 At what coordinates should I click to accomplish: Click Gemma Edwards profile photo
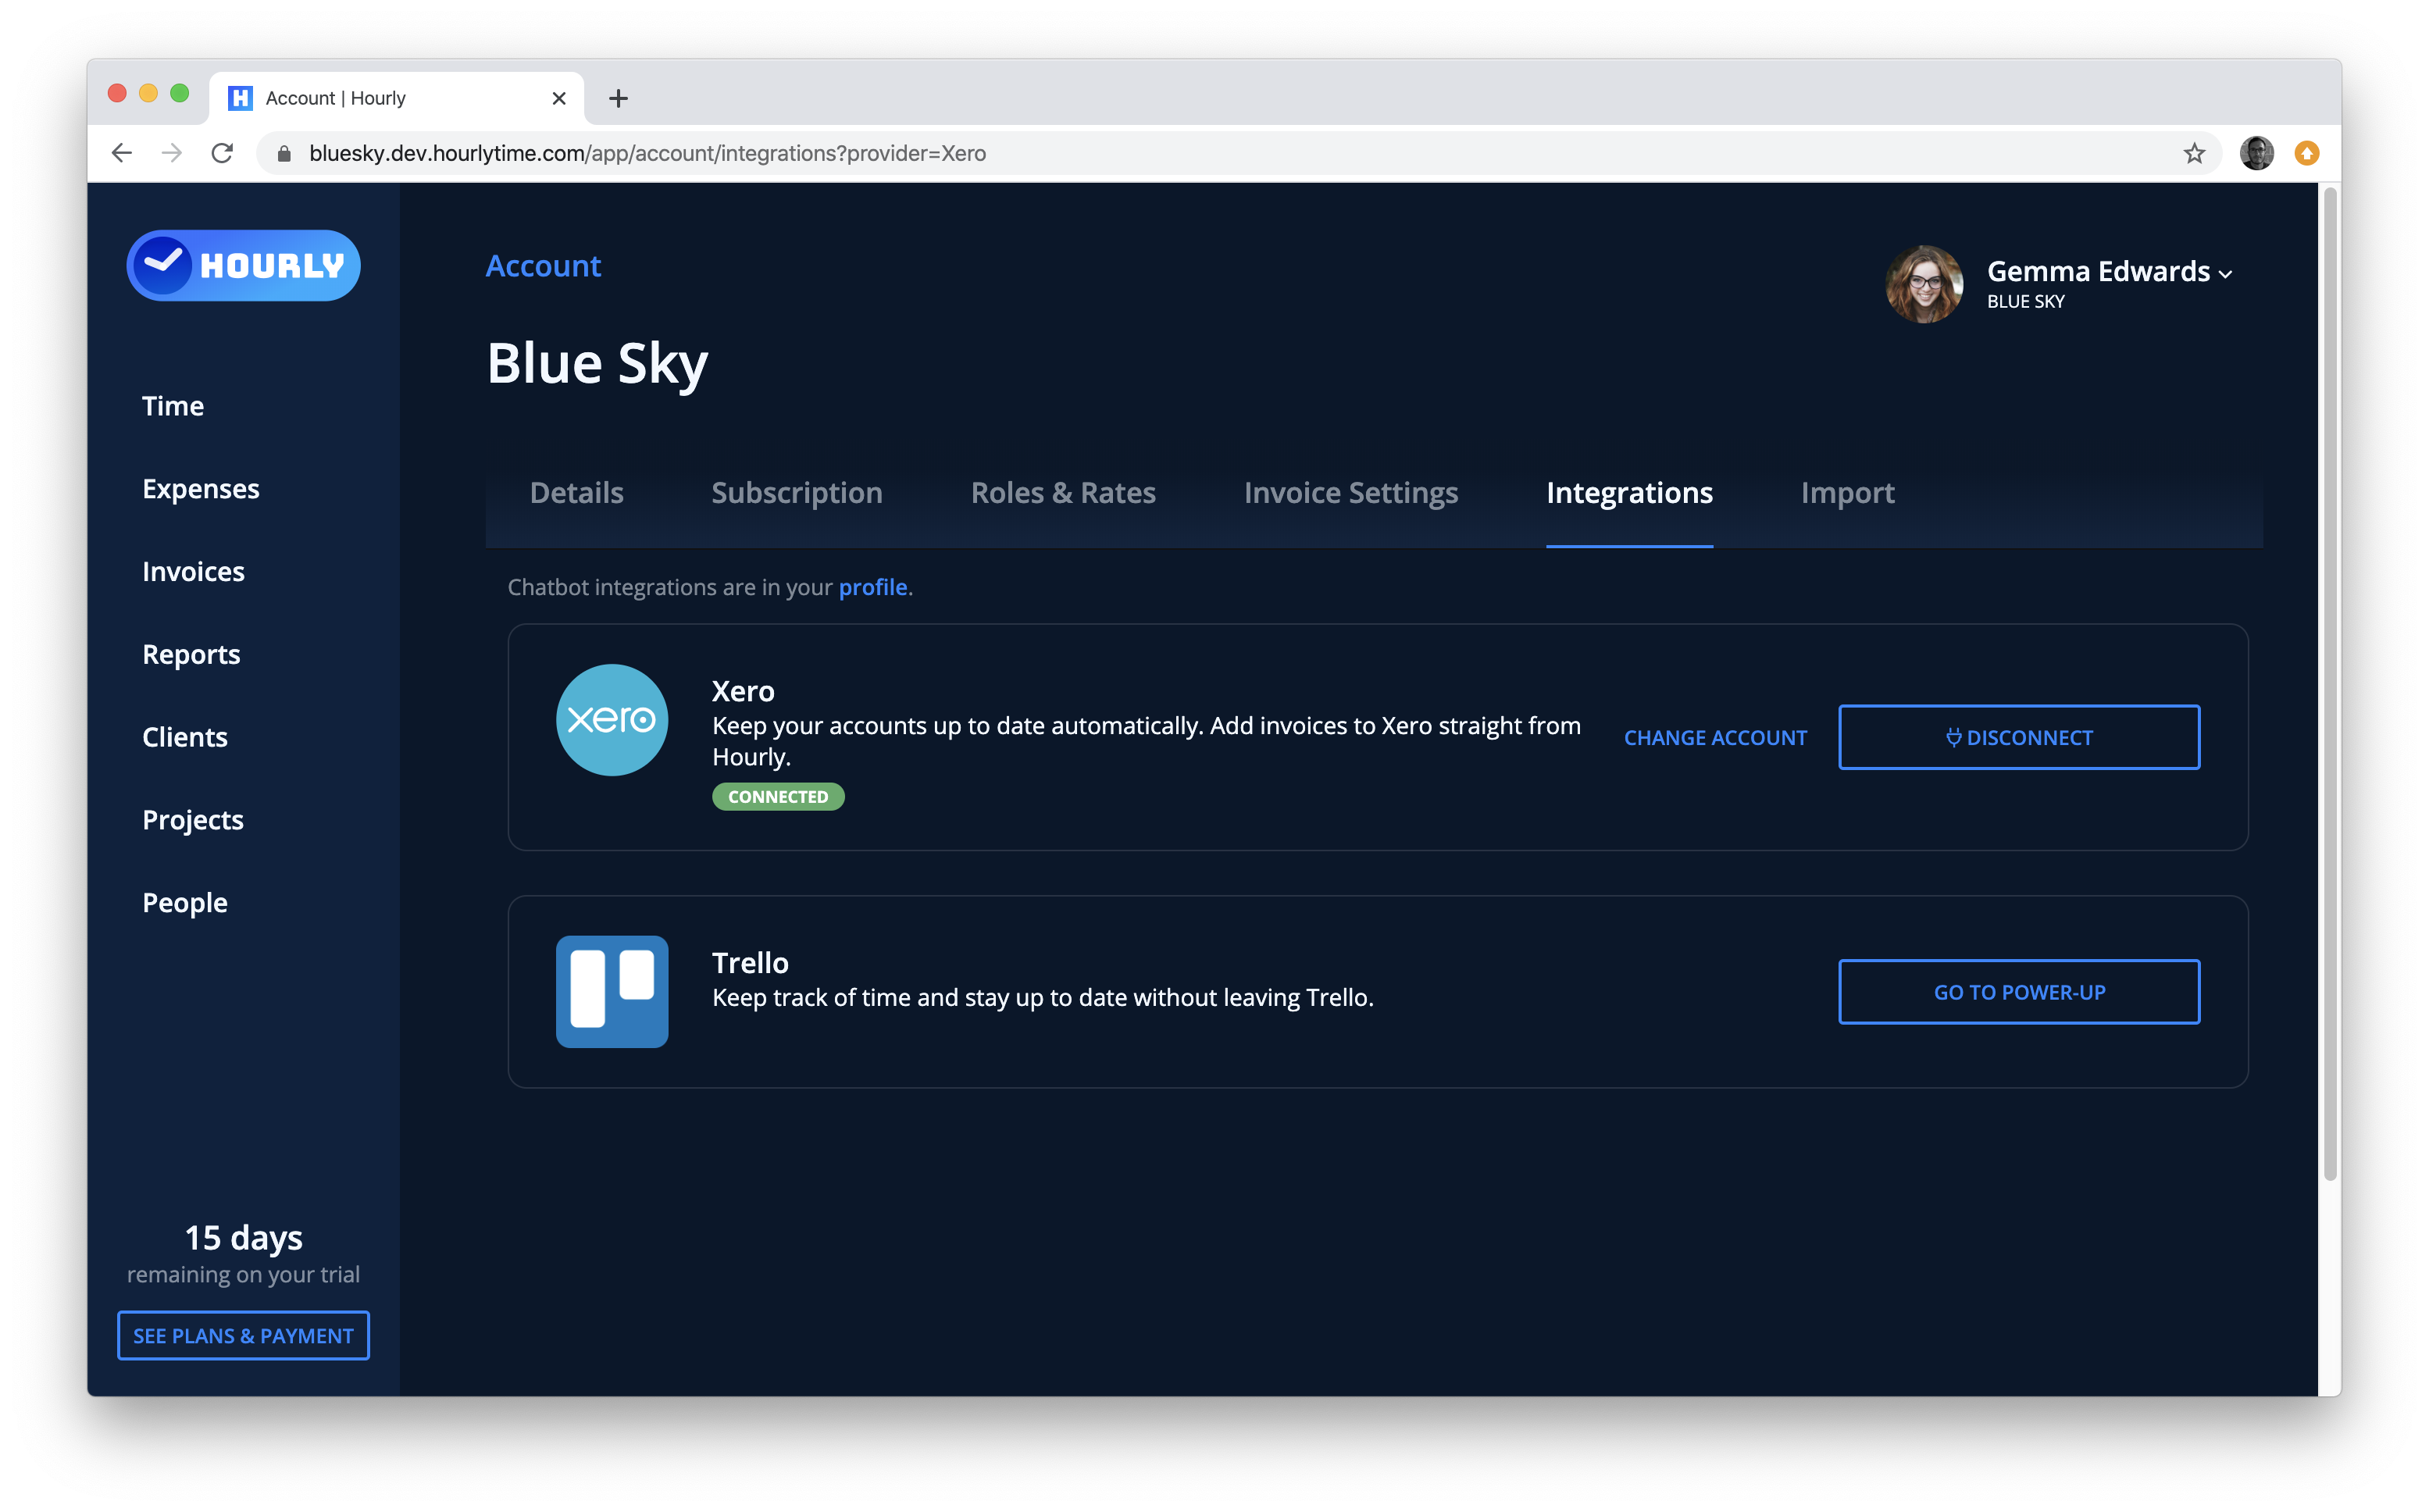1923,284
